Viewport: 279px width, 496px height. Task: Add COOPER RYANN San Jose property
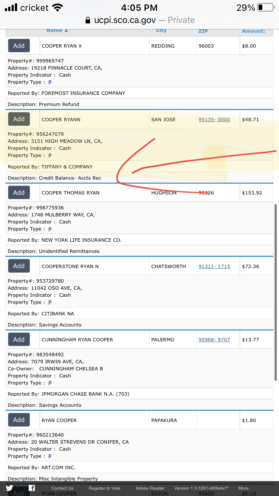pyautogui.click(x=19, y=119)
